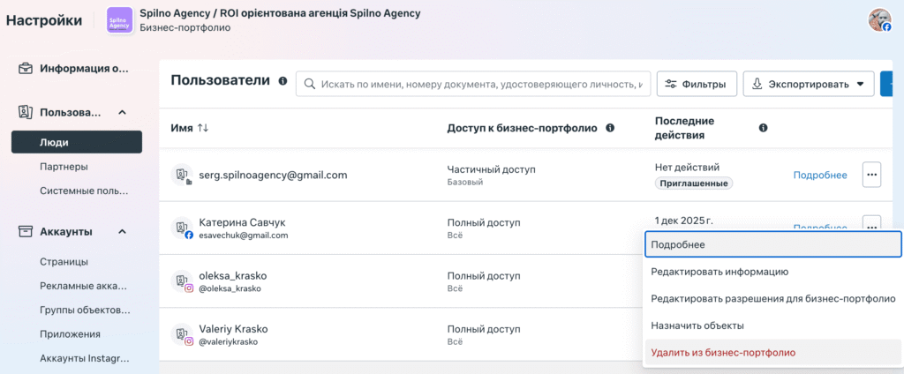Click the user search input field
The image size is (904, 374).
(477, 84)
